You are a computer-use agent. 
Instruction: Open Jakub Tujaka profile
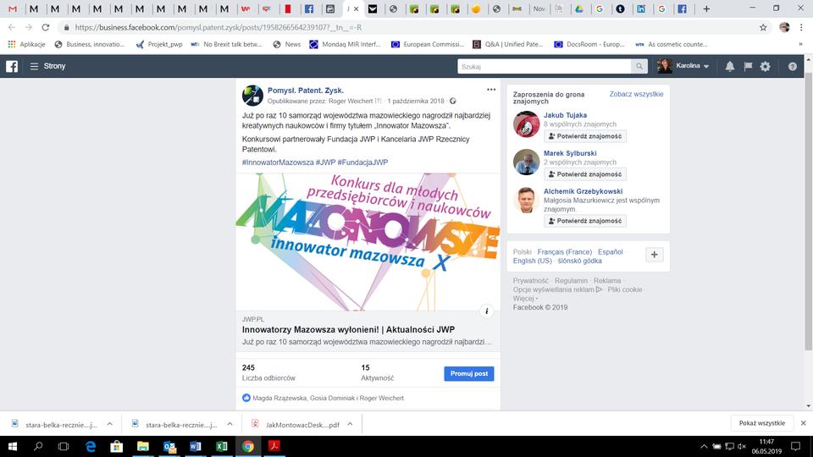point(565,115)
